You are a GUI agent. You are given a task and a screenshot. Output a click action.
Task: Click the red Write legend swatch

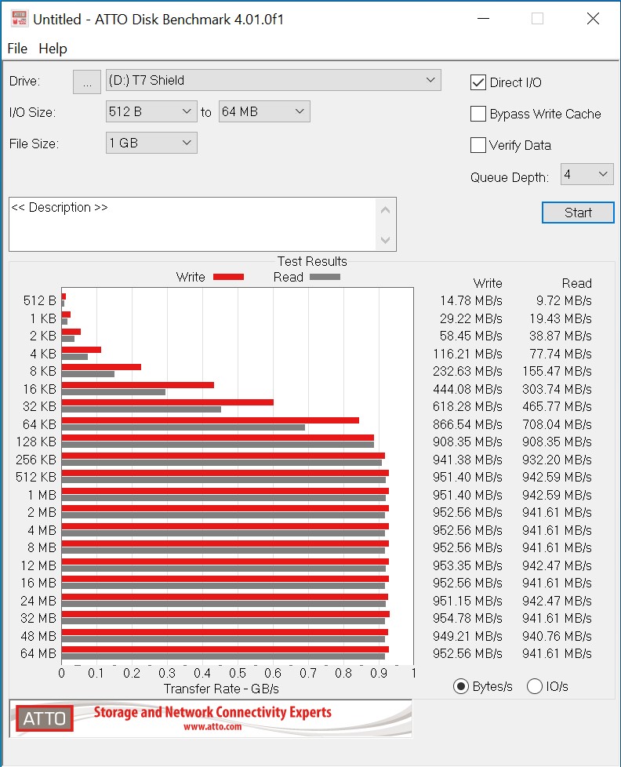228,277
